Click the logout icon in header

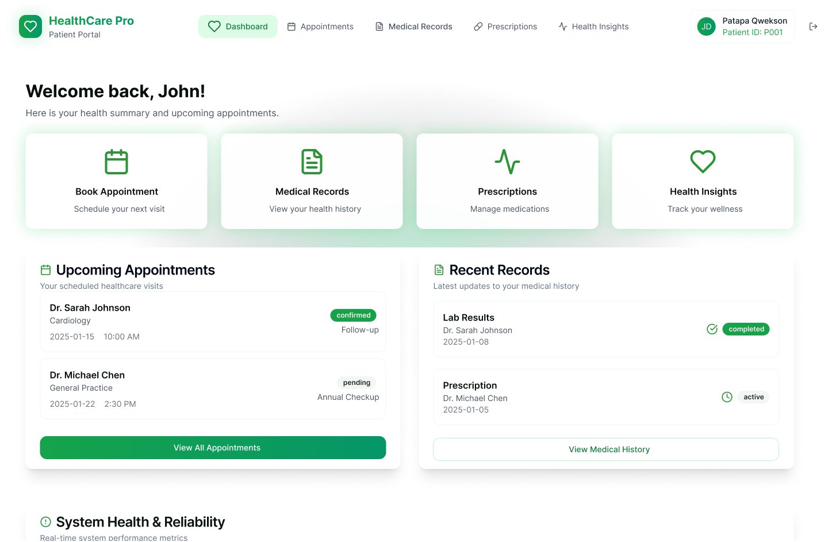click(x=813, y=26)
